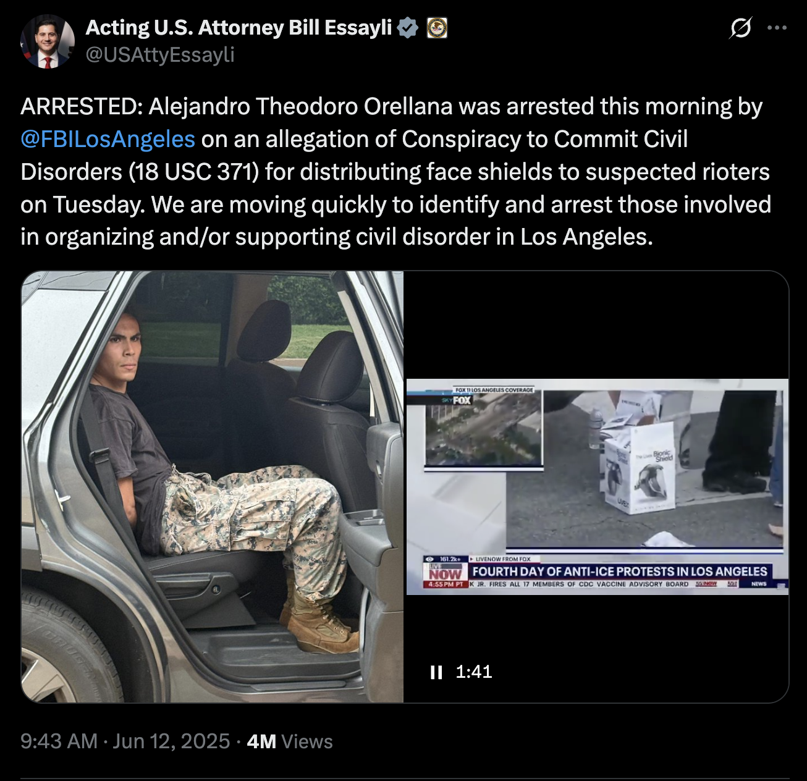Pause the video with the pause button
Screen dimensions: 807x781
pos(436,672)
